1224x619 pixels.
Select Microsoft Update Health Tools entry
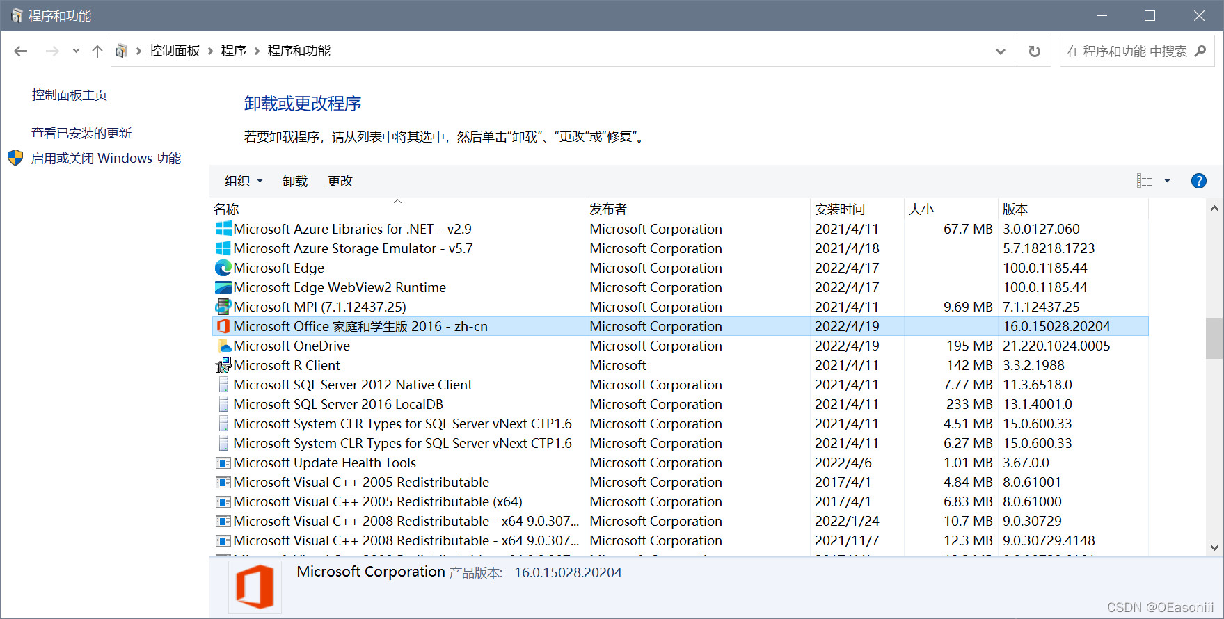[324, 463]
